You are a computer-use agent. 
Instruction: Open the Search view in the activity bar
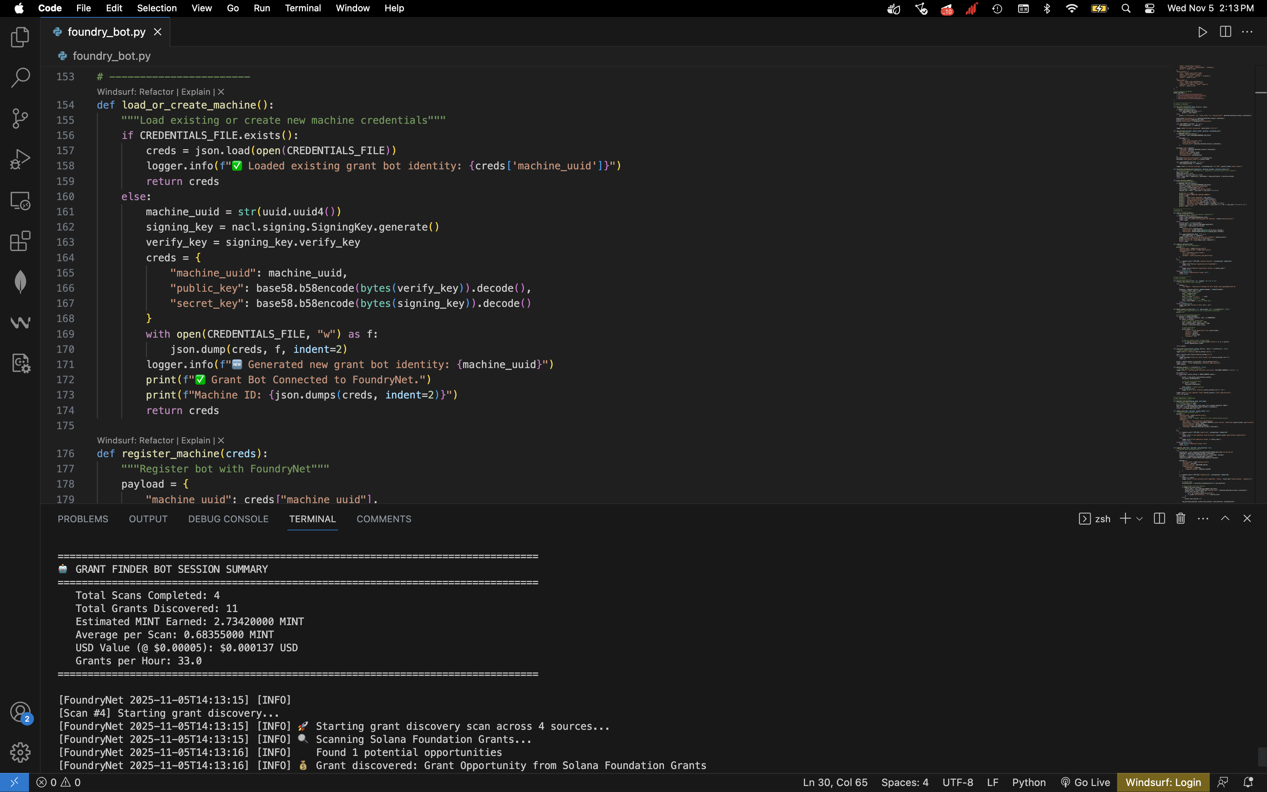tap(20, 77)
